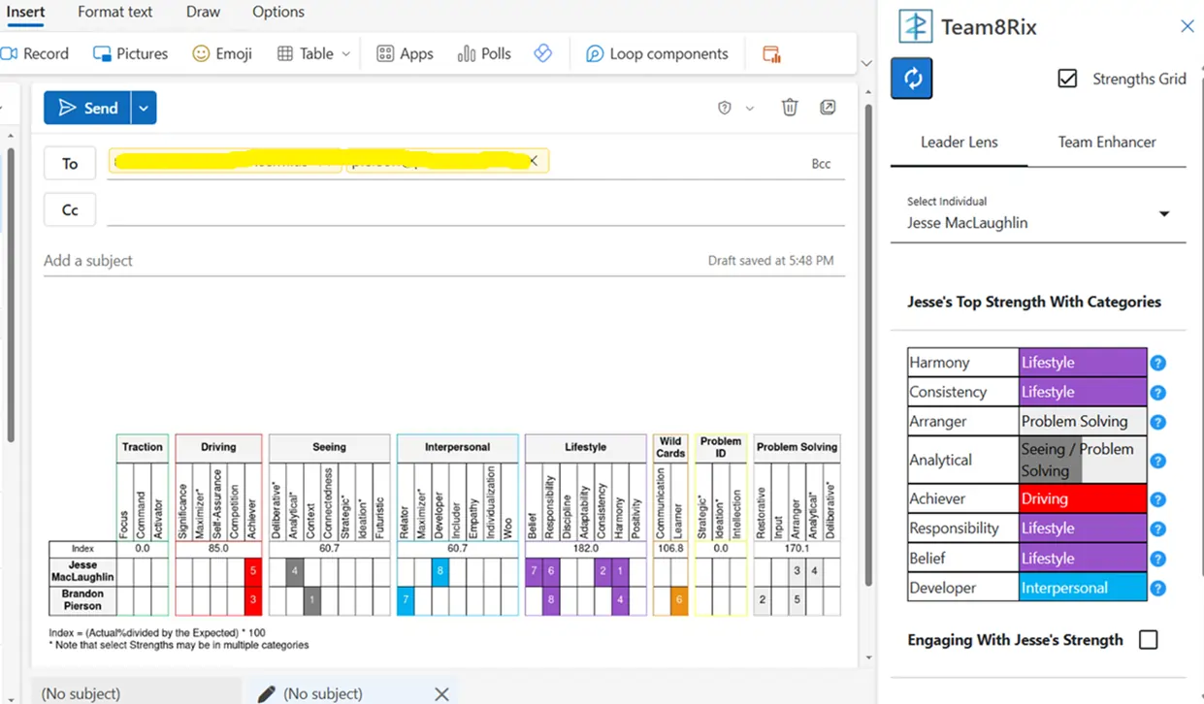This screenshot has width=1204, height=704.
Task: Click the Team8Rix refresh button
Action: click(912, 79)
